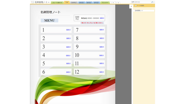Click the MENU heading label
This screenshot has width=185, height=104.
(x=49, y=20)
